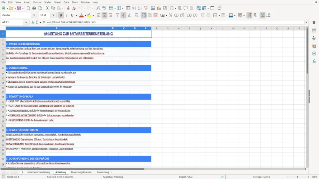Viewport: 319px width, 179px height.
Task: Toggle Center Horizontally alignment
Action: point(105,15)
